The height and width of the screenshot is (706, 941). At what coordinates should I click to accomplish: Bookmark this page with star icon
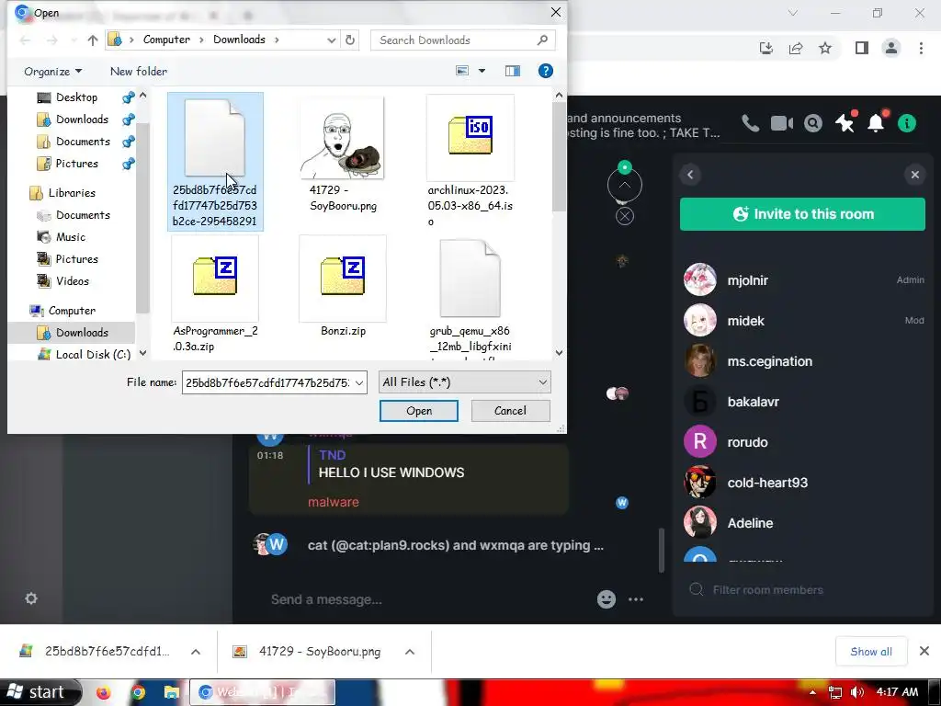point(825,48)
